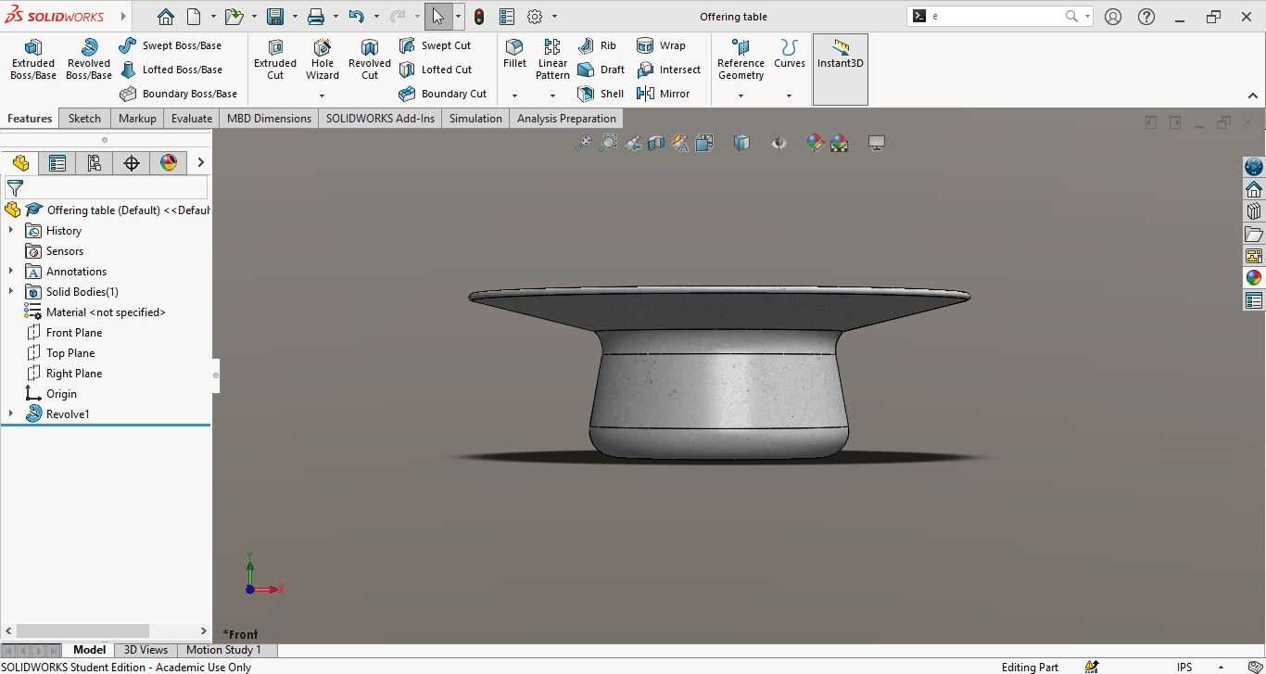Select the Front Plane tree item
The width and height of the screenshot is (1266, 674).
[x=74, y=333]
